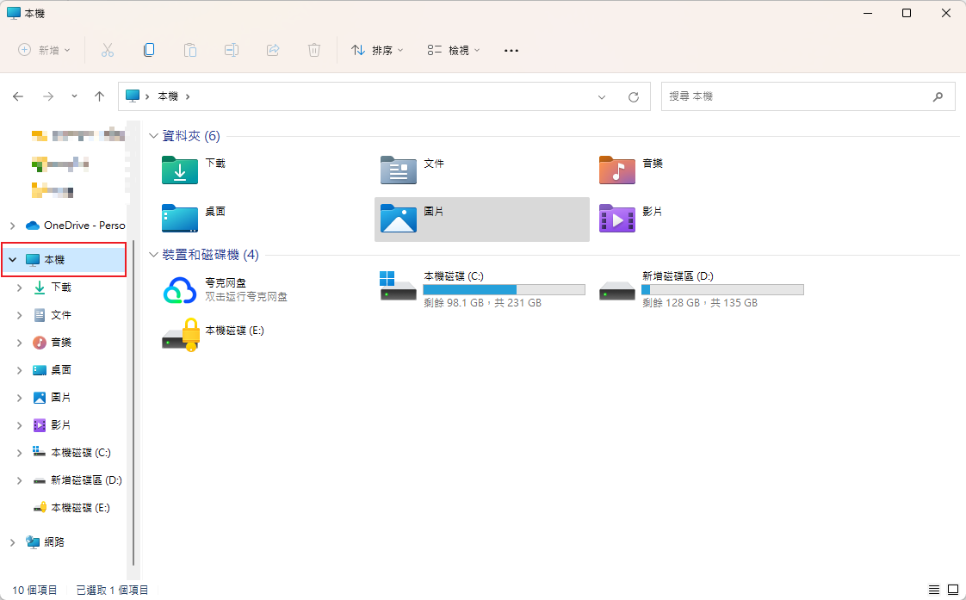Click the Refresh icon beside address bar
The height and width of the screenshot is (600, 966).
pos(634,96)
